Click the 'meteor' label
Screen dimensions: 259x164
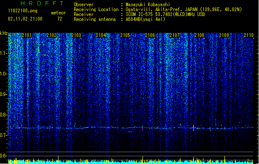tap(58, 13)
